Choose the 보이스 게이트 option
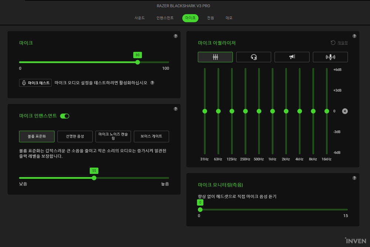 pyautogui.click(x=151, y=137)
